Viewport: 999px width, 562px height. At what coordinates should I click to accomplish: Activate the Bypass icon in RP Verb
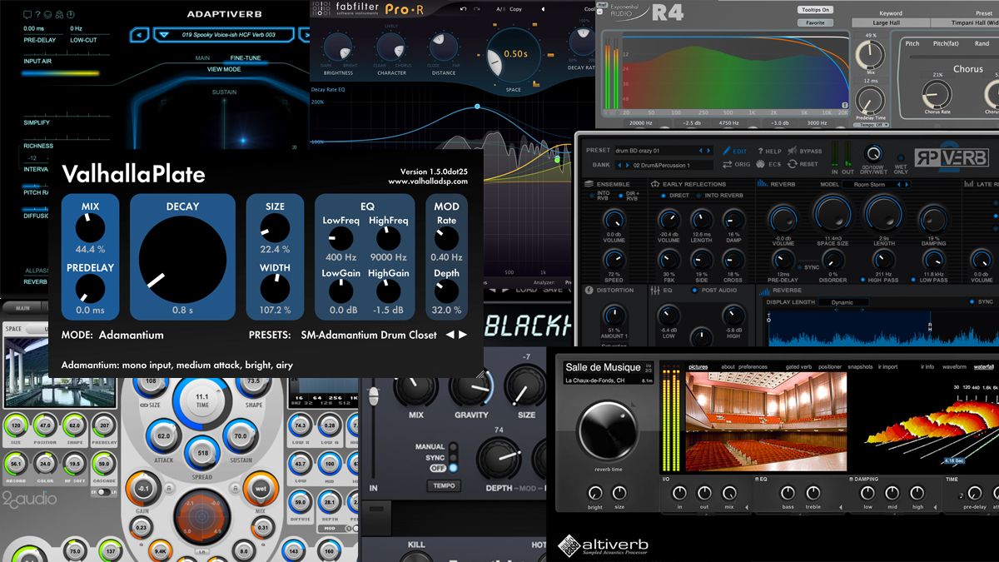tap(792, 150)
